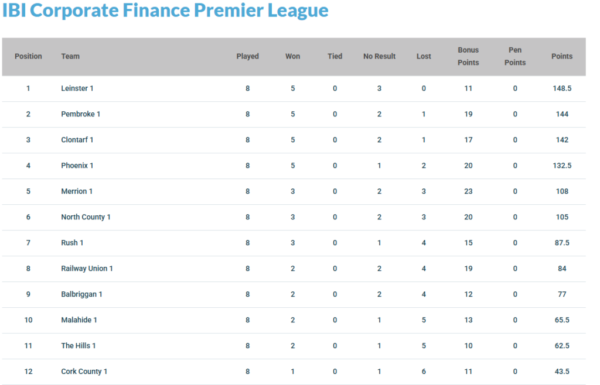Viewport: 600px width, 385px height.
Task: Click the Bonus Points column header
Action: point(468,56)
